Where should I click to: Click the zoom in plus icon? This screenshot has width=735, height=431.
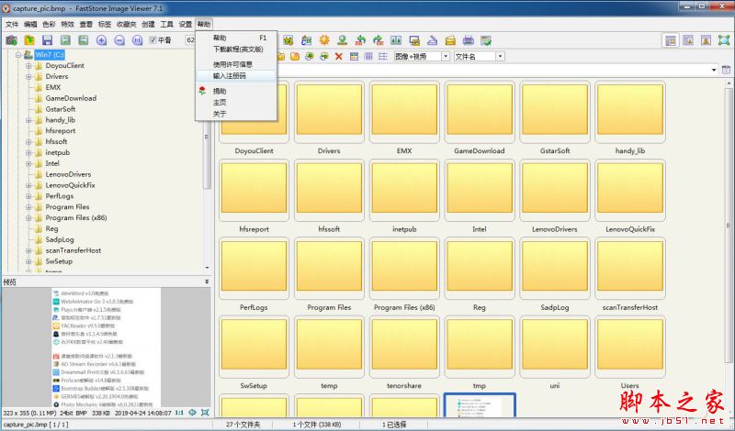click(101, 40)
